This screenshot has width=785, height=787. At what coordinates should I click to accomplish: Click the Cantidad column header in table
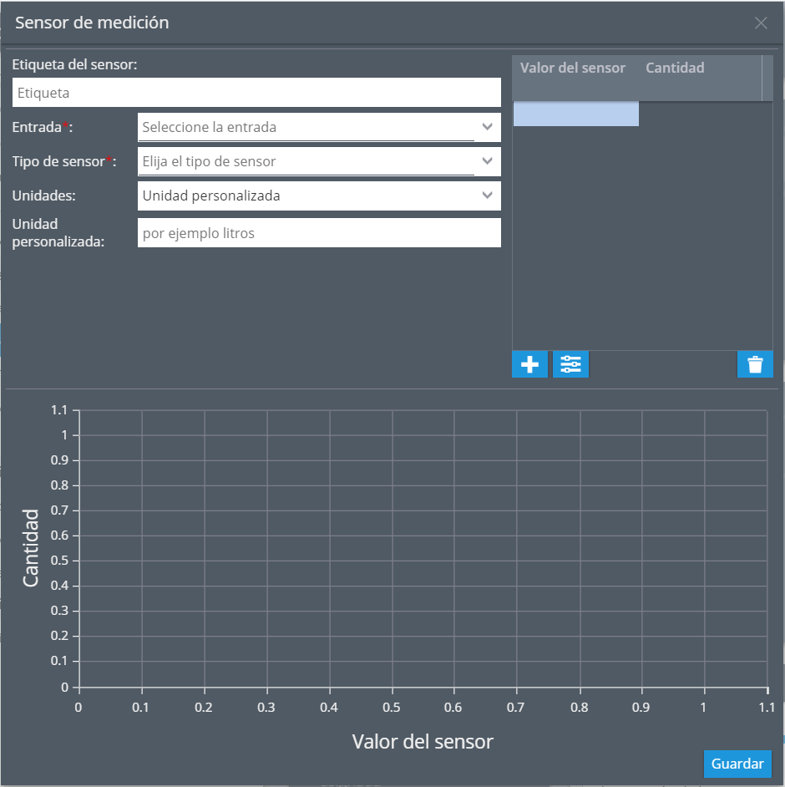coord(675,68)
